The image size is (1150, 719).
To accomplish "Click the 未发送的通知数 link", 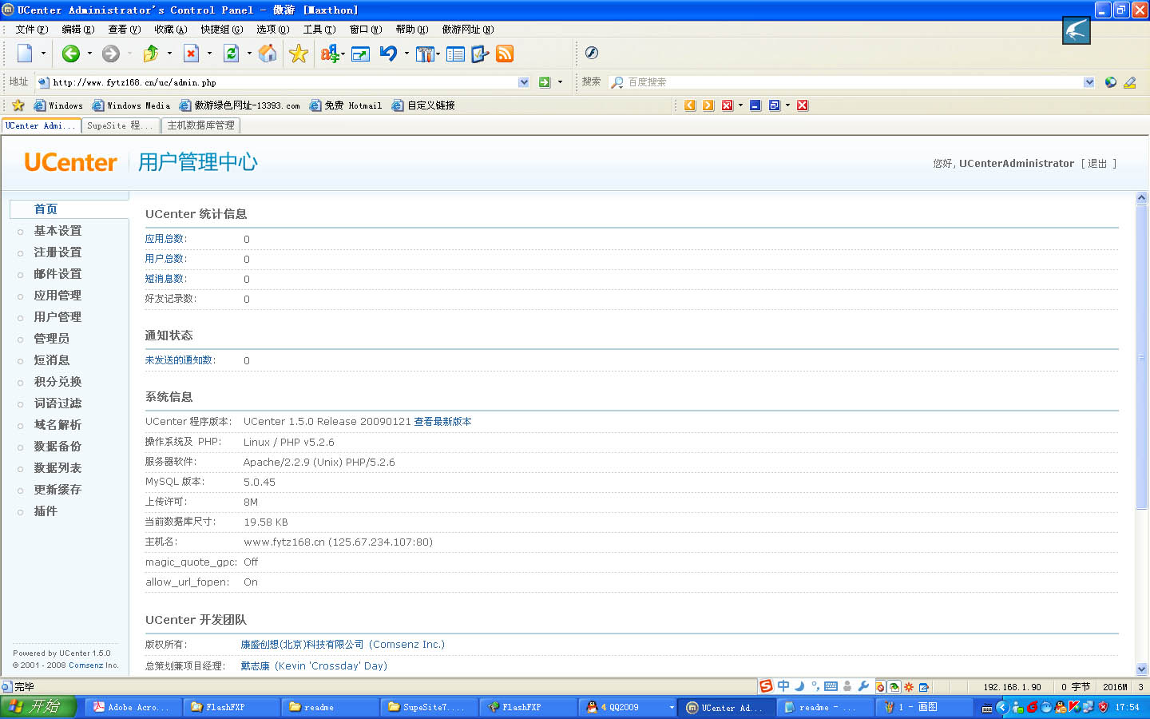I will coord(179,360).
